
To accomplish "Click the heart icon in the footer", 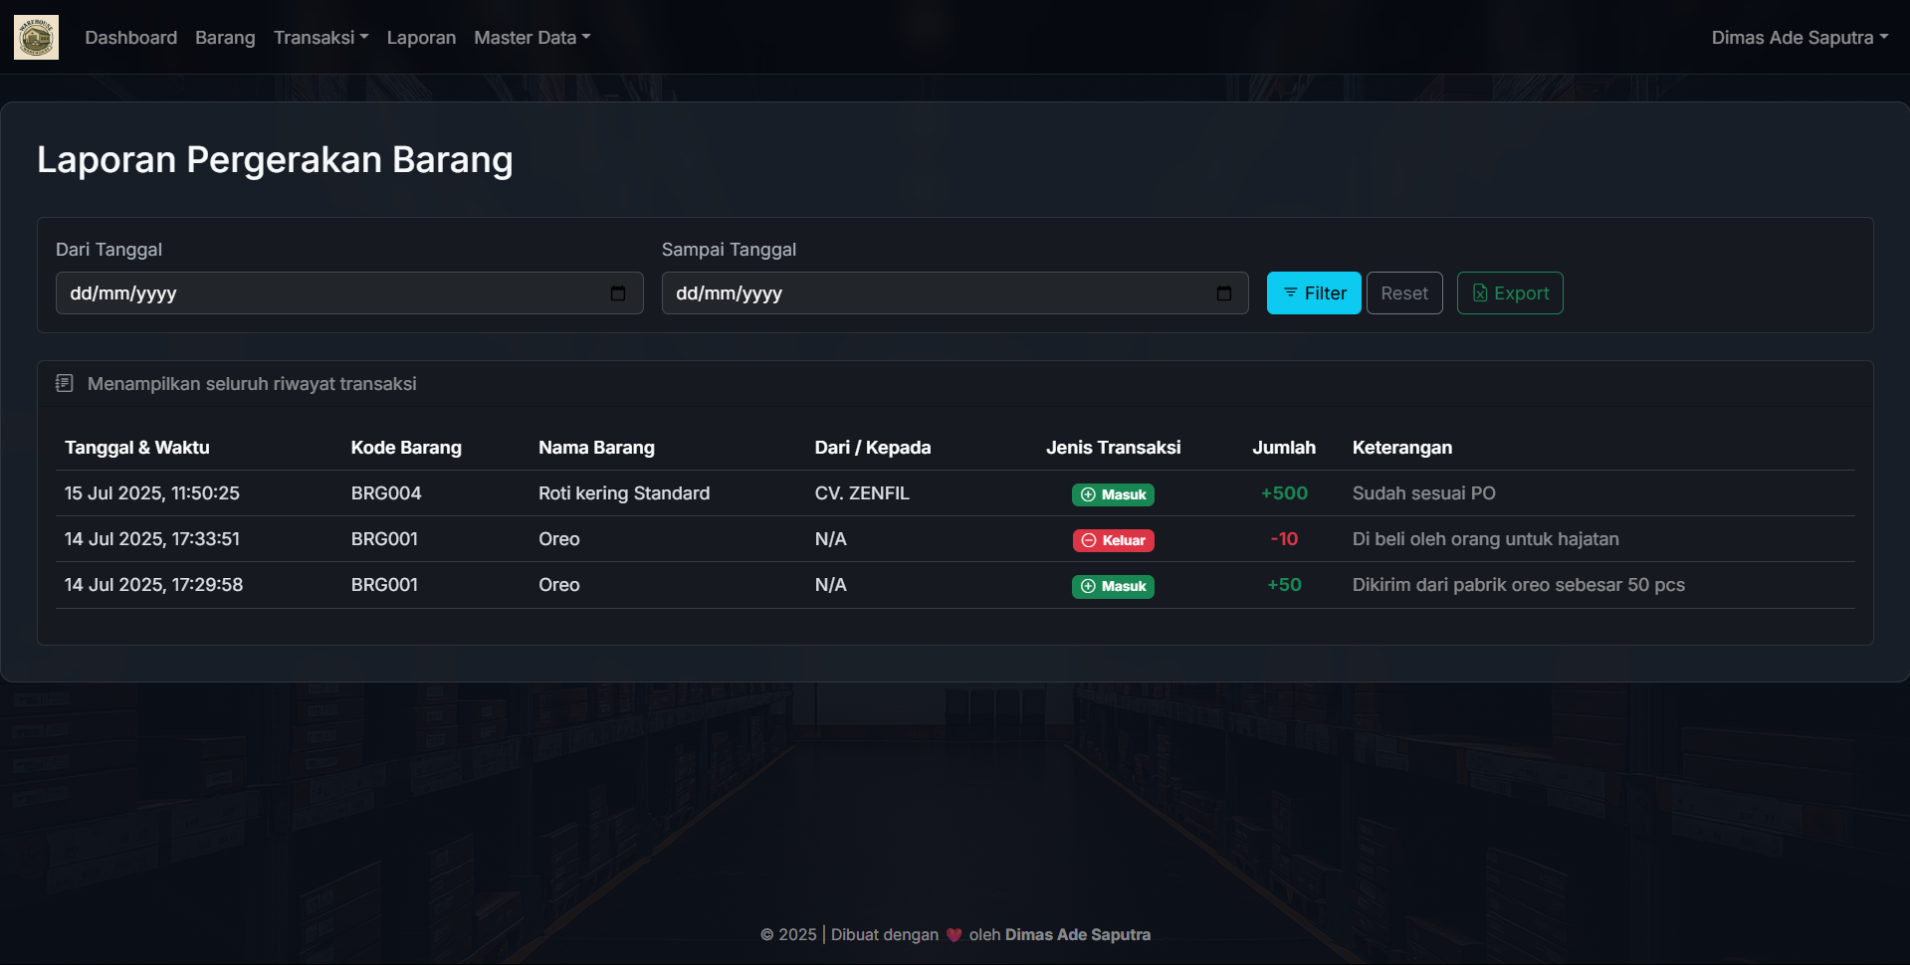I will (954, 935).
